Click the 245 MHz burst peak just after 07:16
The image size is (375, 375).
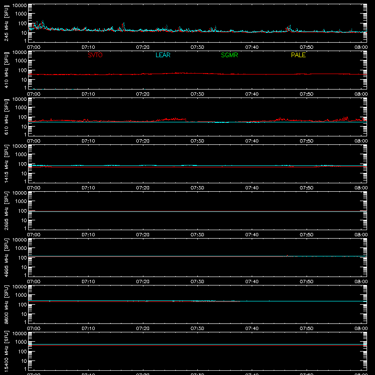coord(123,24)
